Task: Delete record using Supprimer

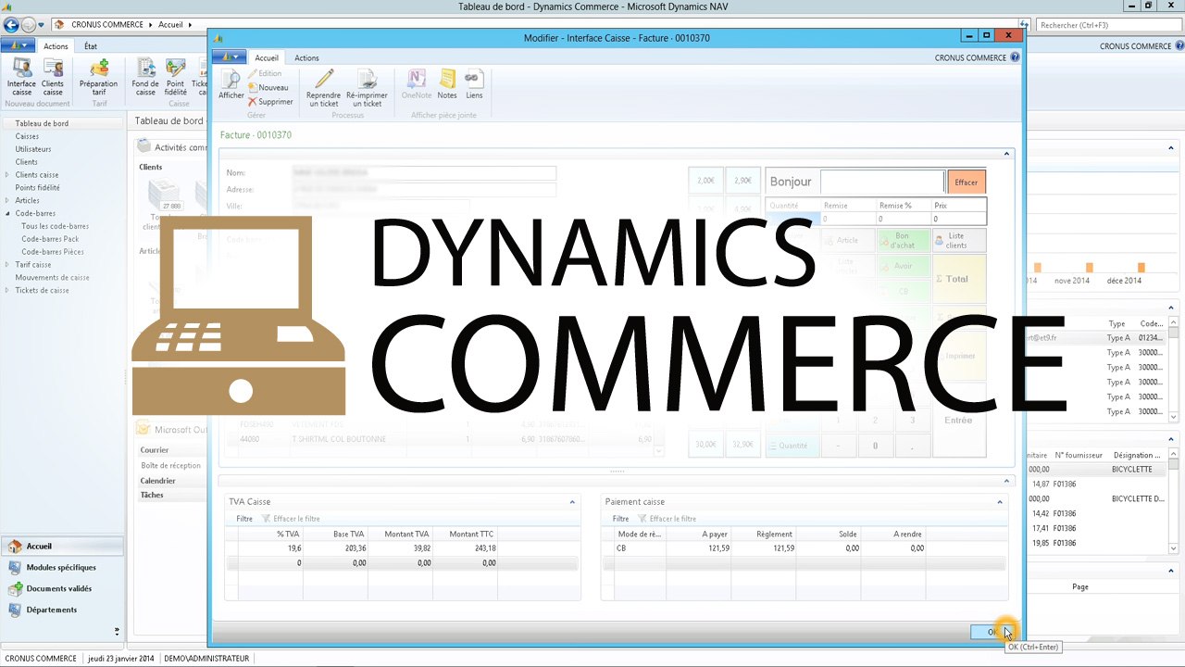Action: (x=270, y=101)
